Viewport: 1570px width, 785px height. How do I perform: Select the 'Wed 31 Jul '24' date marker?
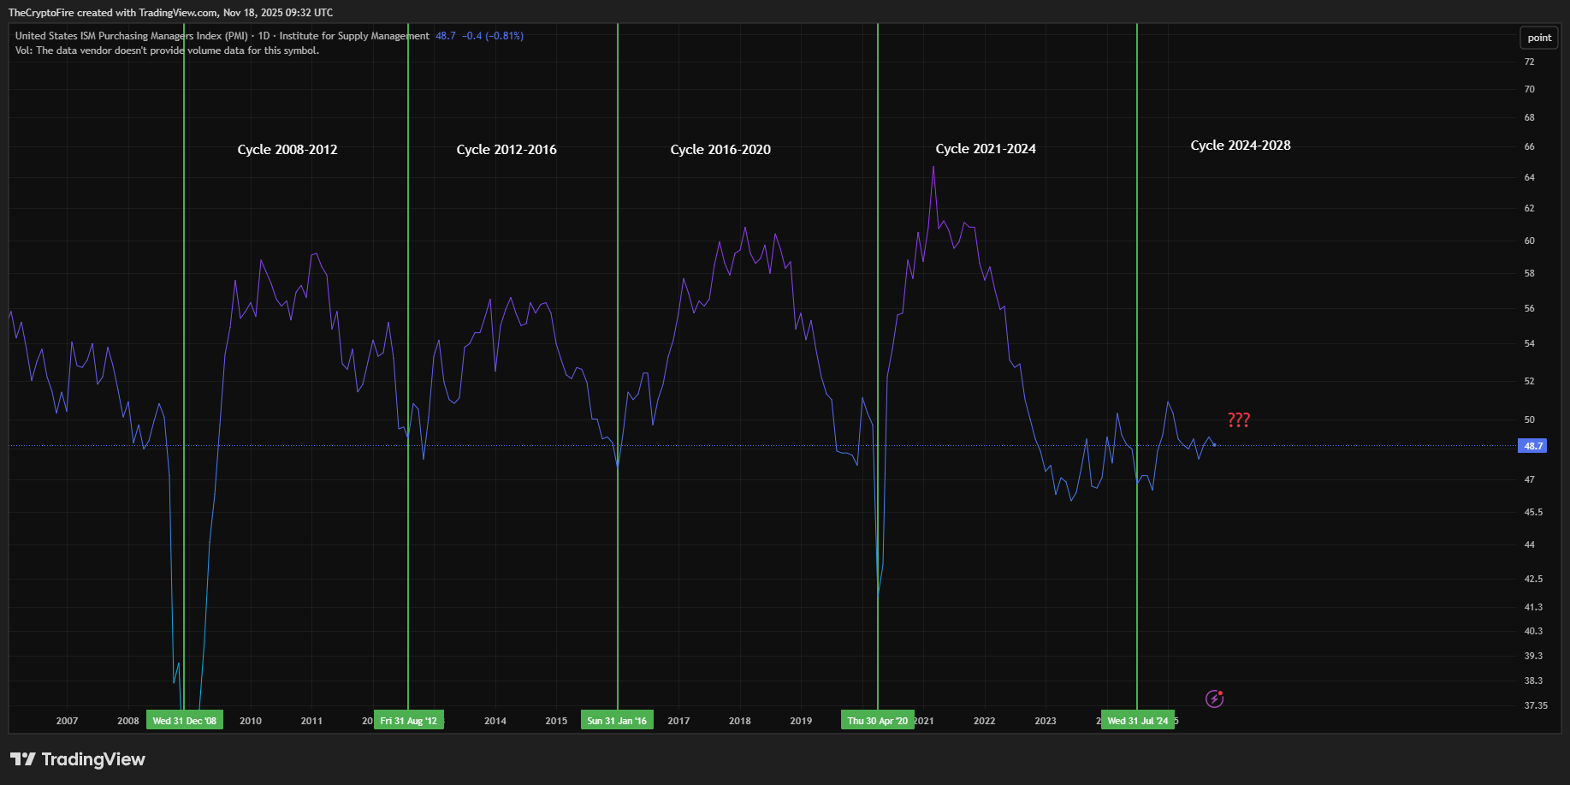click(1138, 720)
